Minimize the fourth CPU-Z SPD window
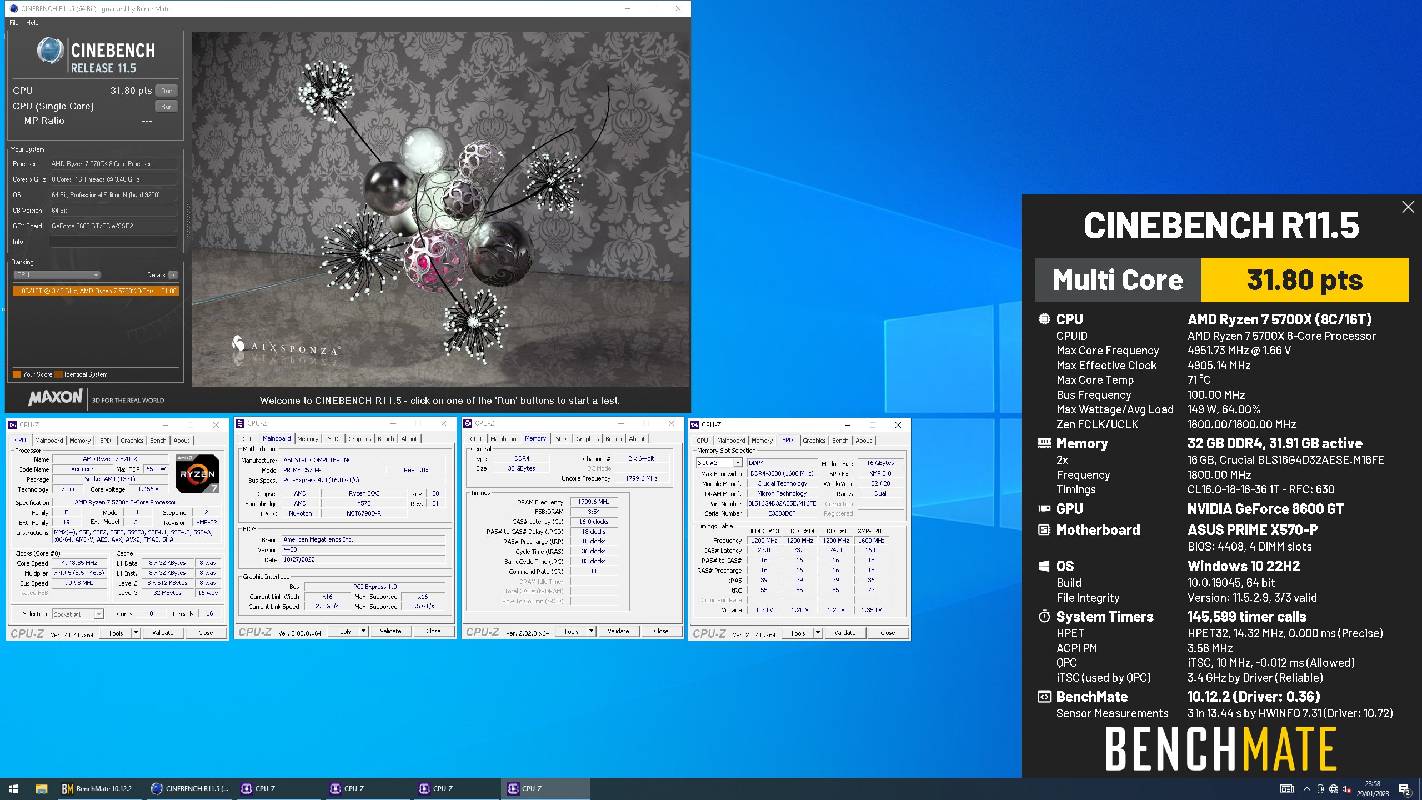Viewport: 1422px width, 800px height. point(848,425)
